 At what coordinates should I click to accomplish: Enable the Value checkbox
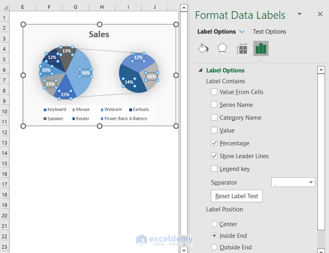coord(214,130)
